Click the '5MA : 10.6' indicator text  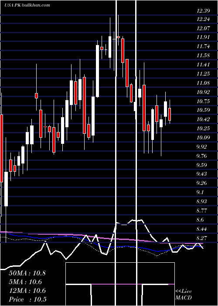pos(26,282)
